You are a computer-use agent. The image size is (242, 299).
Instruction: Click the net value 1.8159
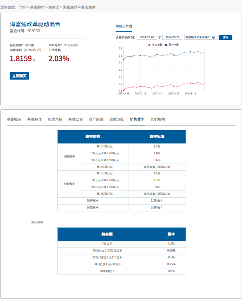(21, 59)
